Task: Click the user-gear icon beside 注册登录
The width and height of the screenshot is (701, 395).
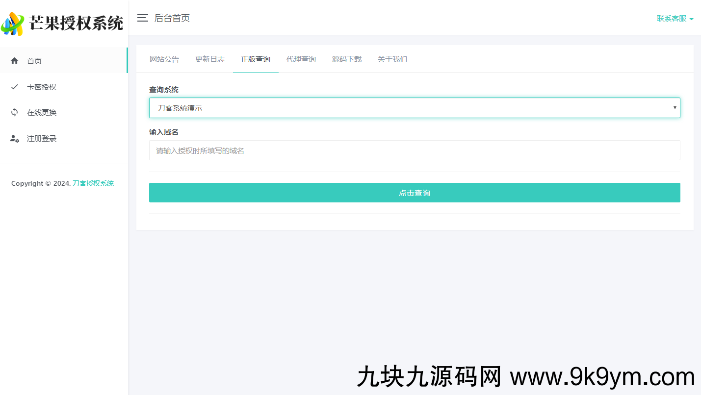Action: pyautogui.click(x=15, y=139)
